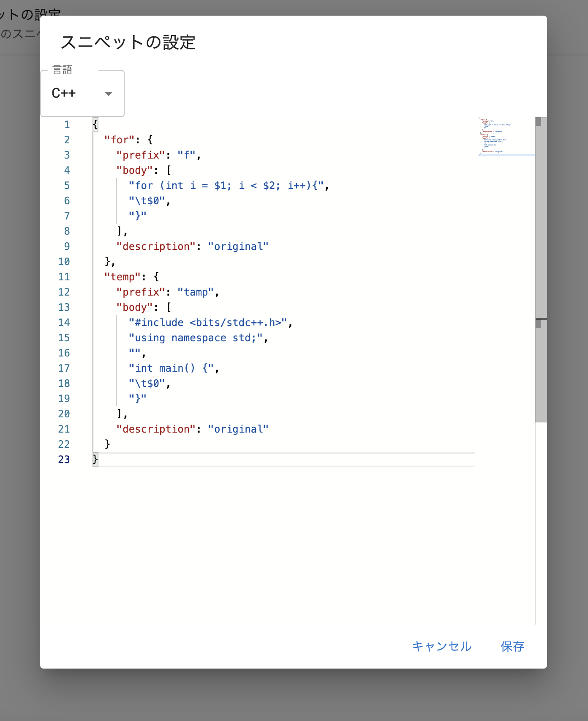
Task: Click line number 20 in gutter
Action: click(64, 414)
